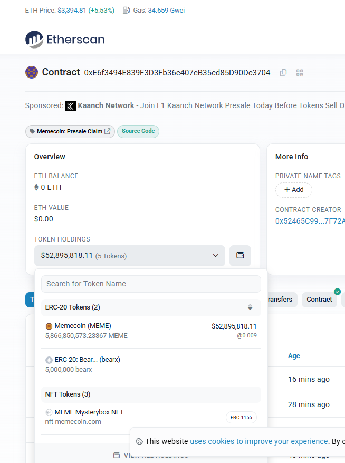Click the ERC-1155 badge

[x=241, y=417]
